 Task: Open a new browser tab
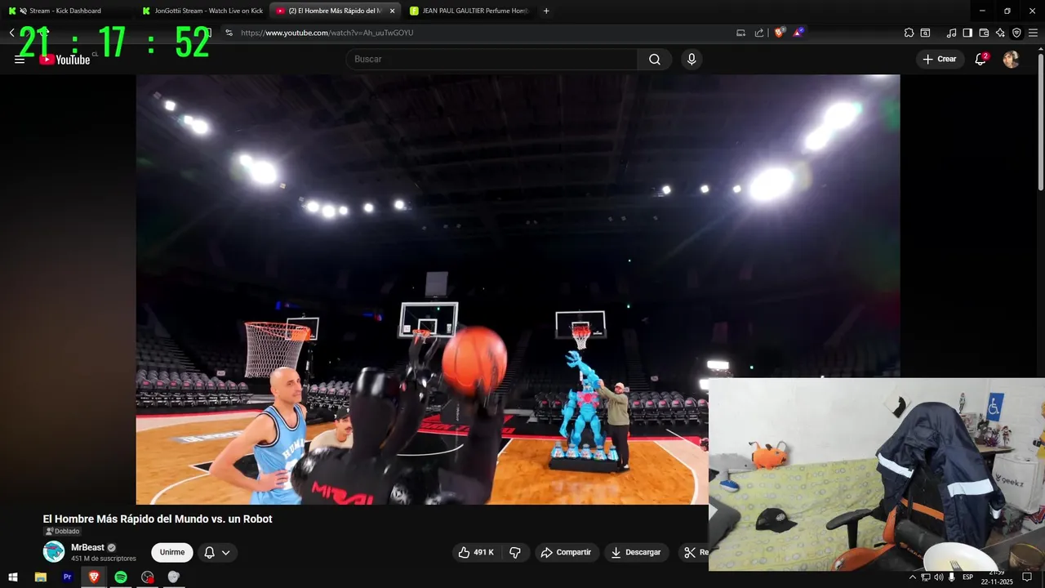546,11
